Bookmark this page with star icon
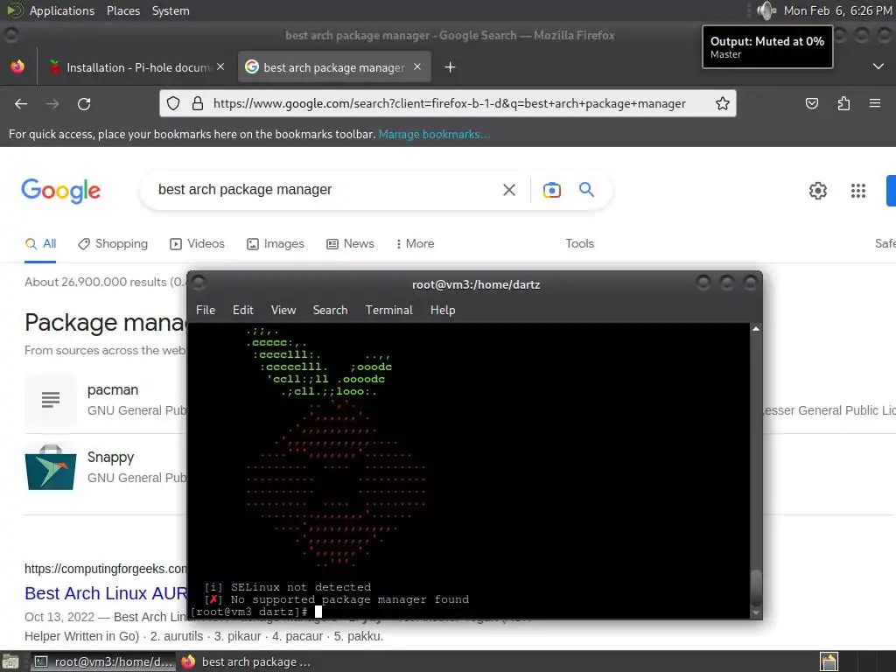The height and width of the screenshot is (672, 896). [722, 103]
